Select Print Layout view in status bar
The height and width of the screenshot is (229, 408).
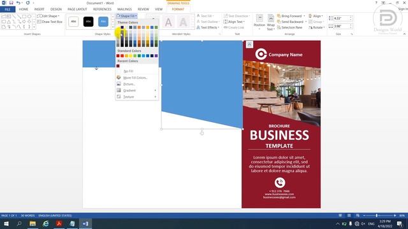[x=349, y=216]
